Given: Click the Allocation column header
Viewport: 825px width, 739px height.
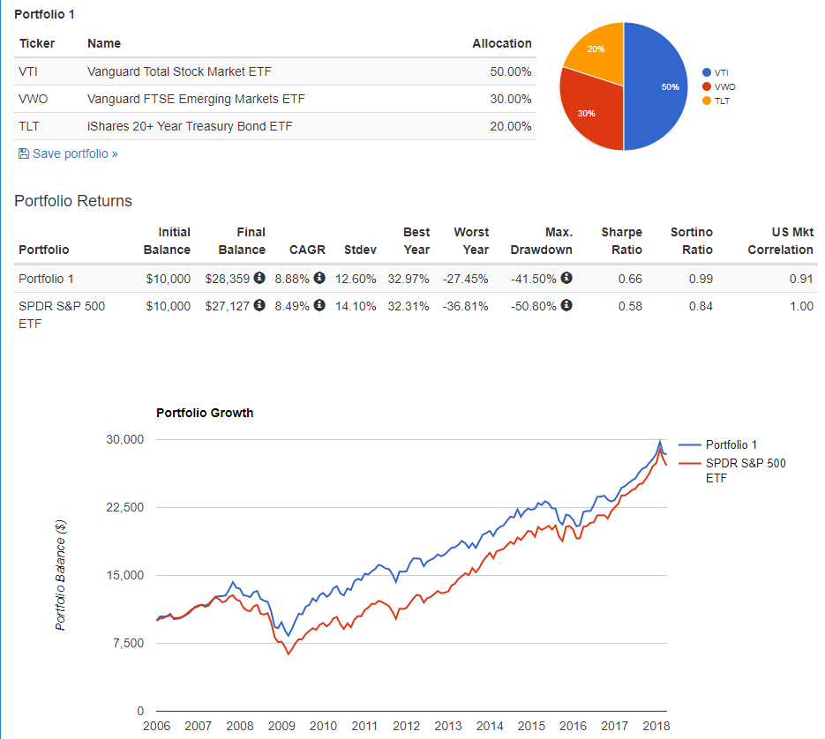Looking at the screenshot, I should tap(502, 44).
